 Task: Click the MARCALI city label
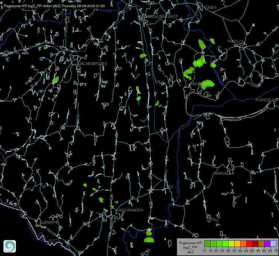(x=221, y=173)
